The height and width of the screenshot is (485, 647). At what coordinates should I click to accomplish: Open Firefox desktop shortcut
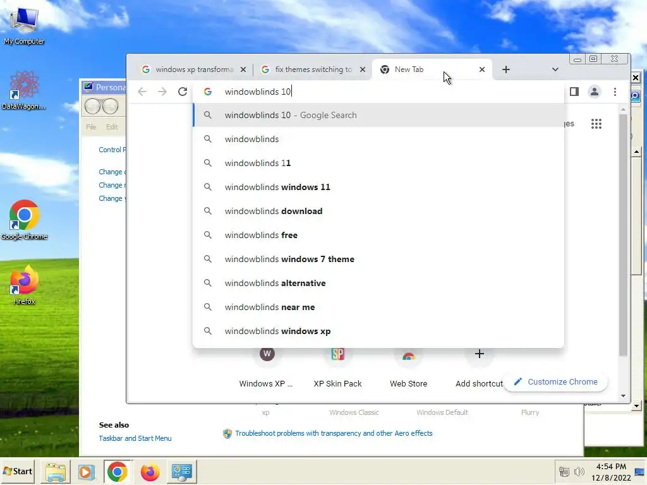pos(24,285)
